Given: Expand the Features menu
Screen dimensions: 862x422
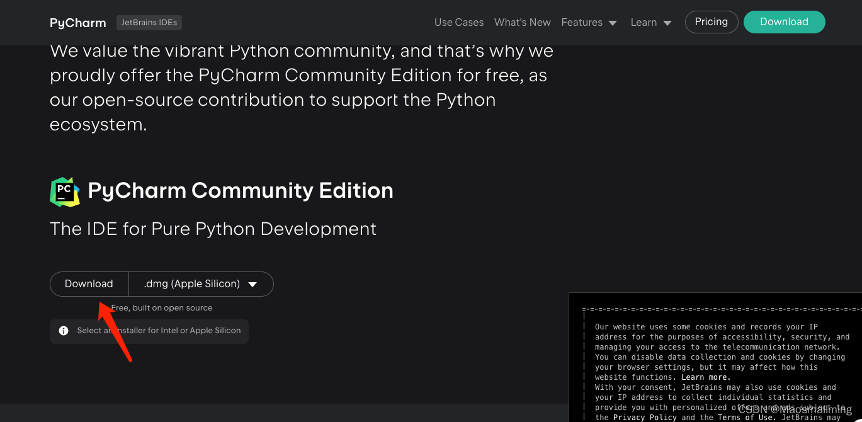Looking at the screenshot, I should point(589,22).
